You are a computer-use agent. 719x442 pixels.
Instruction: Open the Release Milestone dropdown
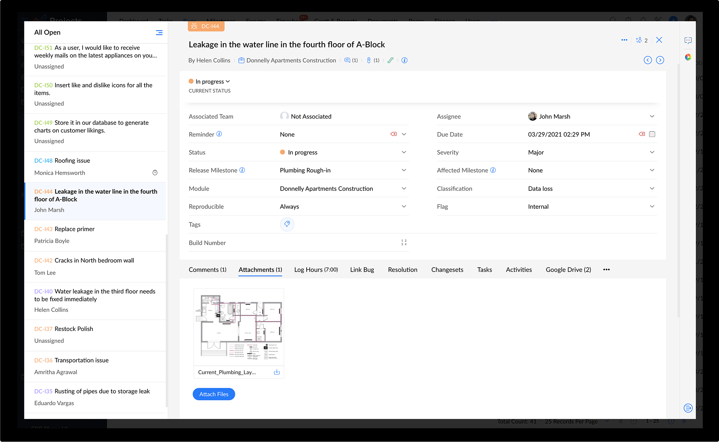tap(404, 170)
